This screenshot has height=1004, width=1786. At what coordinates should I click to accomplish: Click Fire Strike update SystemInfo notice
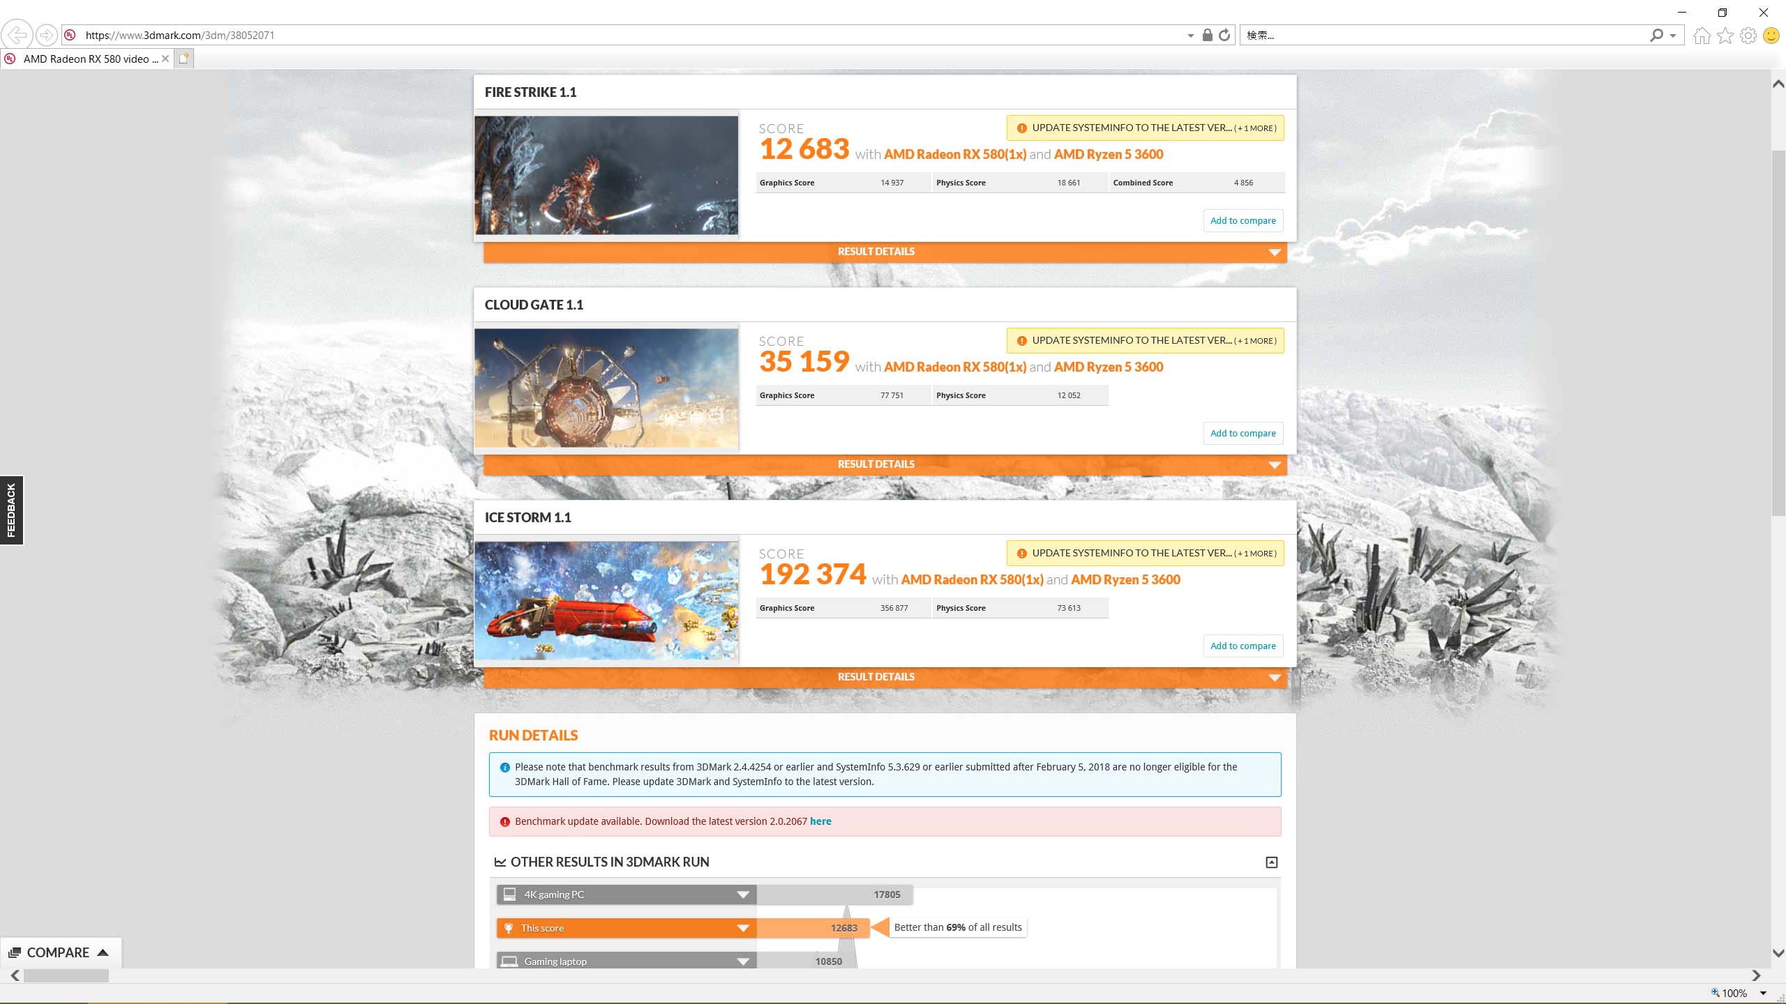point(1145,128)
